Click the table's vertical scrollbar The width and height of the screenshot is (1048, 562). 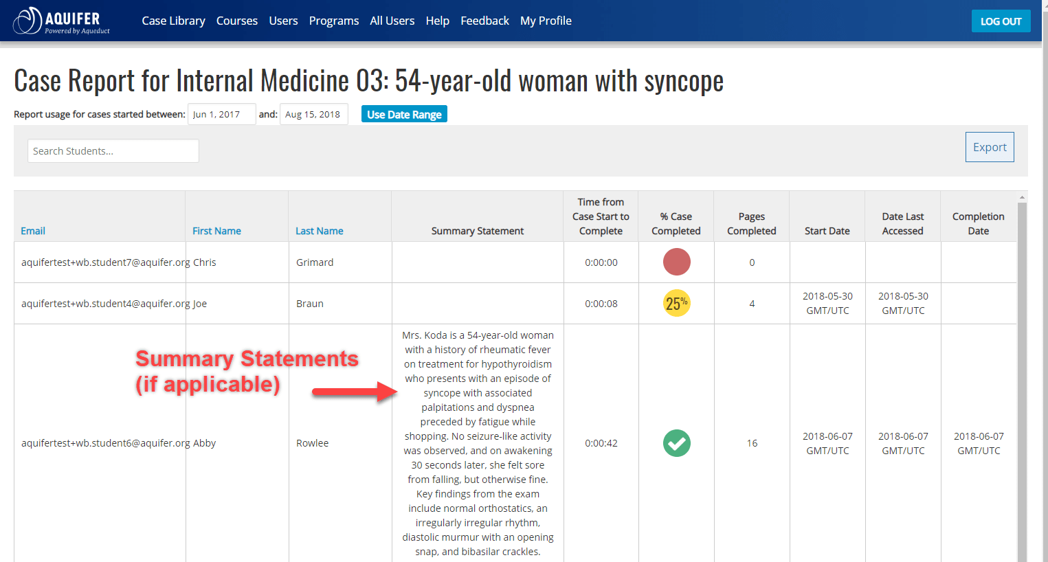(x=1022, y=381)
